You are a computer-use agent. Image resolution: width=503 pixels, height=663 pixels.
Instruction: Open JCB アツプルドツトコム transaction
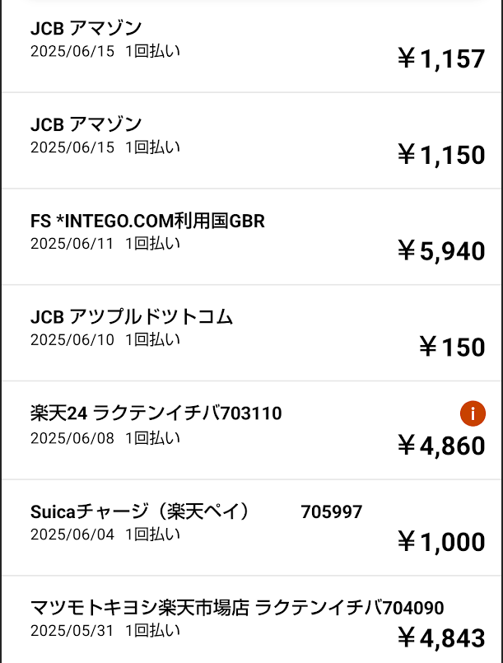point(252,334)
